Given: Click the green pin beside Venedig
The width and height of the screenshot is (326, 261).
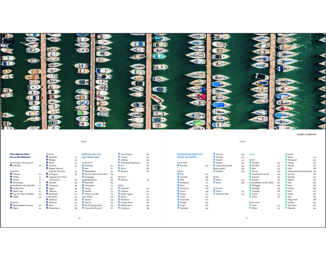Looking at the screenshot, I should coord(250,191).
